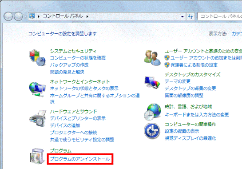Click shield icon beside ユーザー アカウントの追加または削除
This screenshot has width=242, height=169.
[167, 58]
